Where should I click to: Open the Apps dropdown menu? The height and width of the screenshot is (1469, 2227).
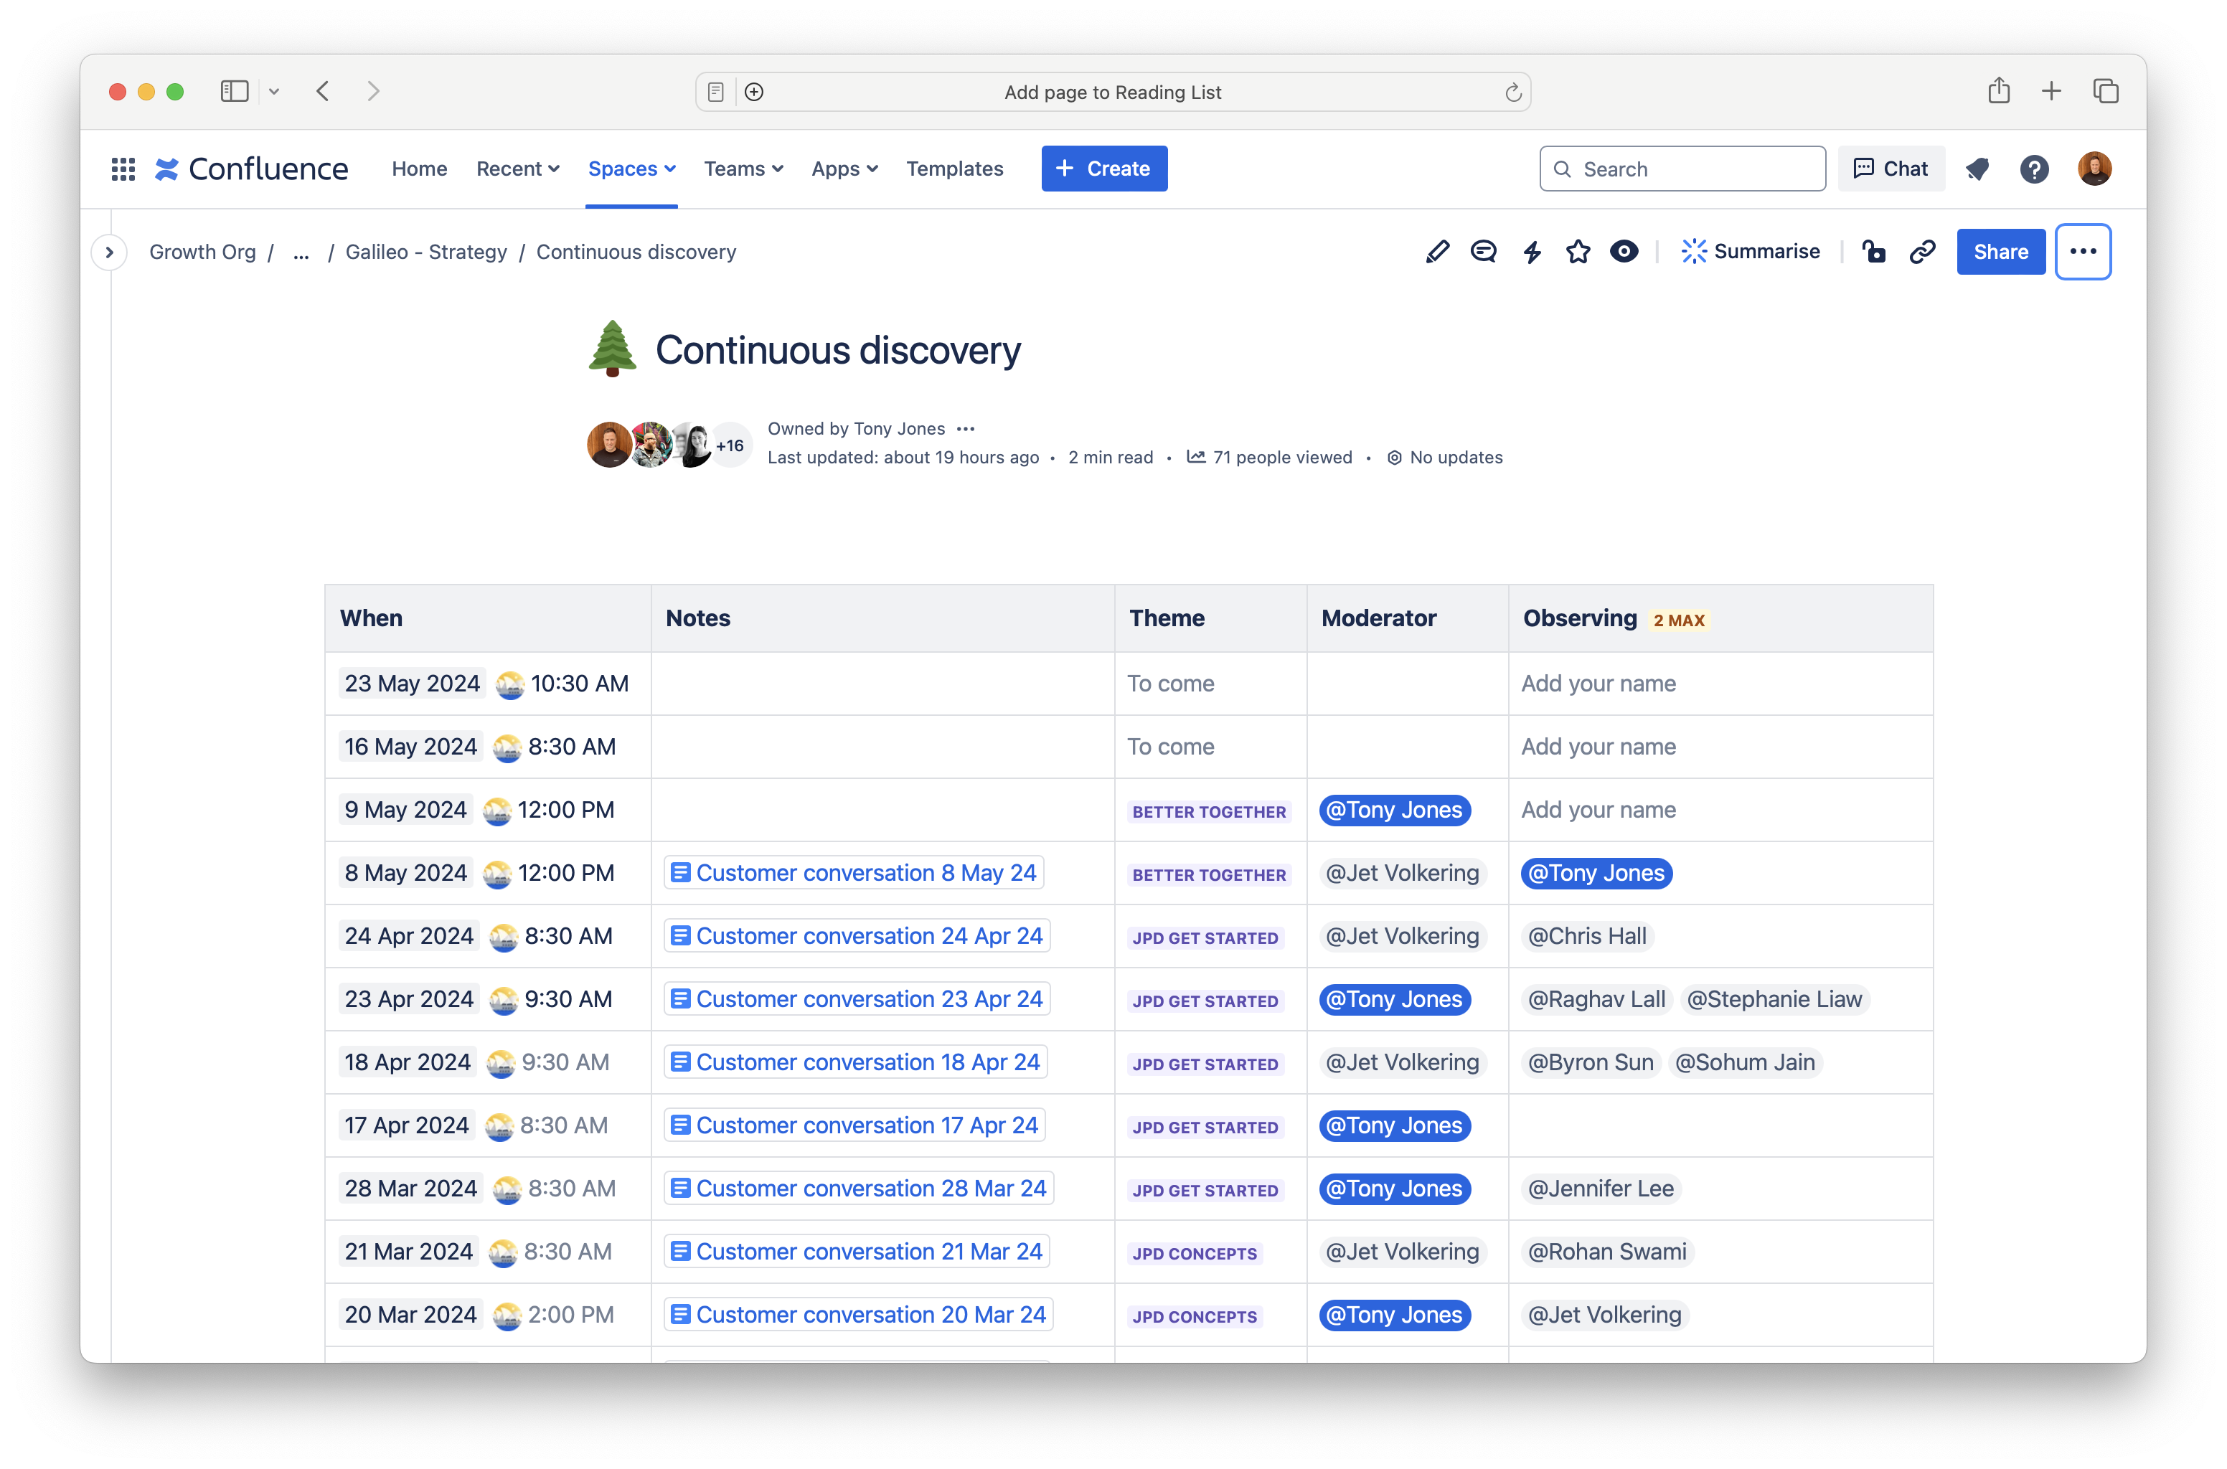point(844,169)
